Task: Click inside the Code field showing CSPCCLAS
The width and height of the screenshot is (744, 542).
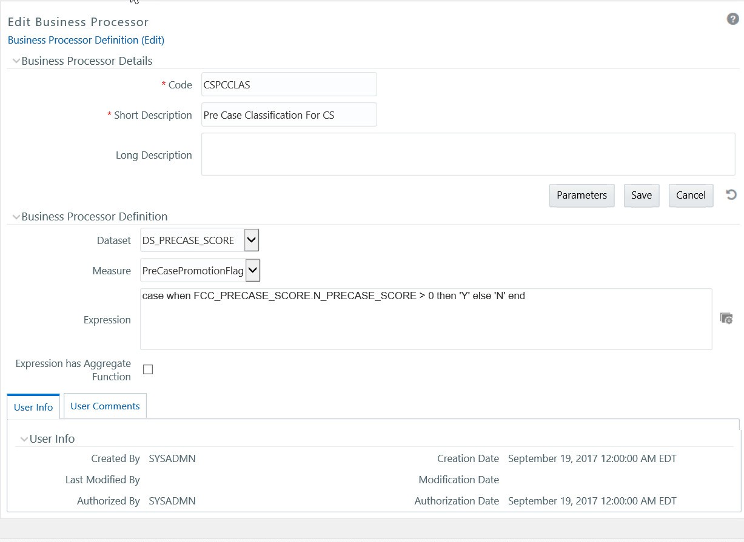Action: pos(288,84)
